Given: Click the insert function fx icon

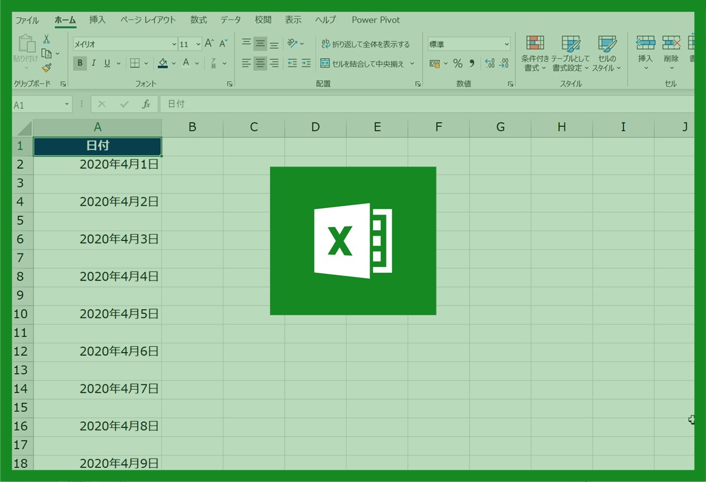Looking at the screenshot, I should pos(146,104).
